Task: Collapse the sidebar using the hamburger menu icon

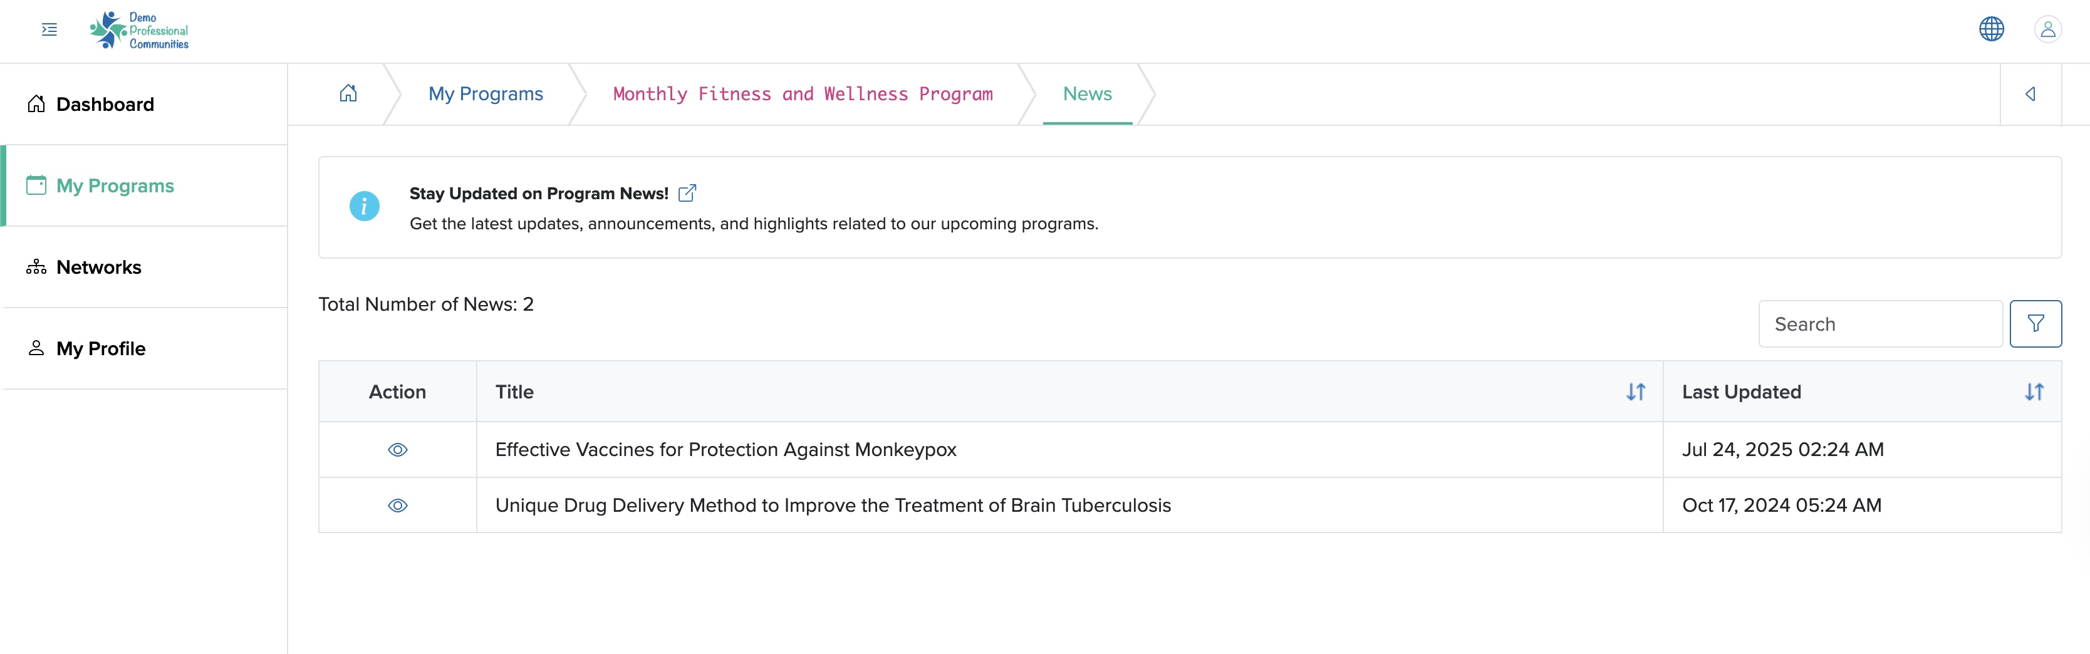Action: (x=49, y=30)
